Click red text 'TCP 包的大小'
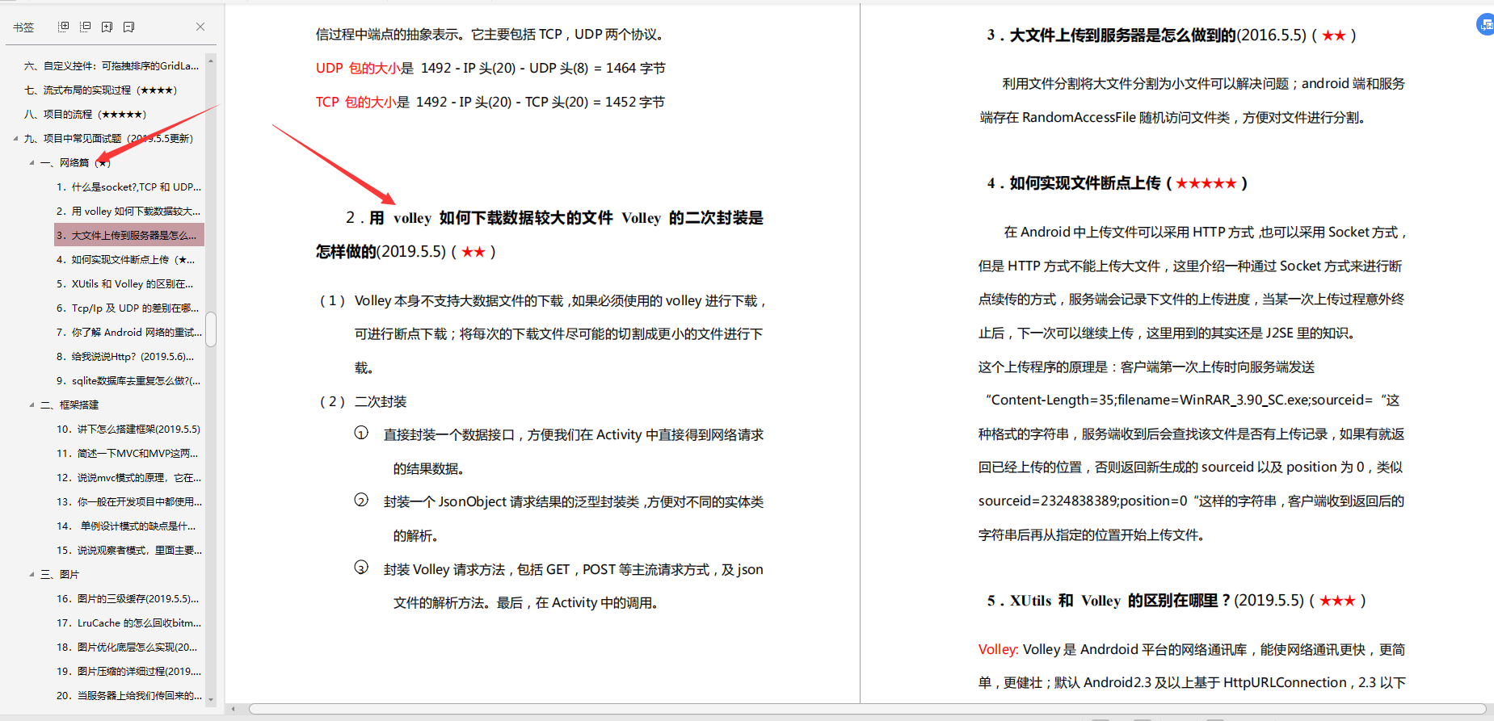This screenshot has height=721, width=1494. (x=356, y=102)
